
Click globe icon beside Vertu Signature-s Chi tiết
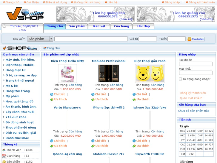coord(51,141)
